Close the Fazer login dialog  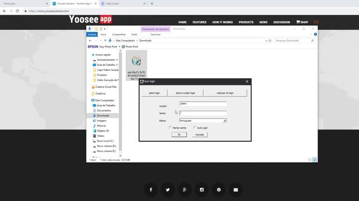coord(247,82)
